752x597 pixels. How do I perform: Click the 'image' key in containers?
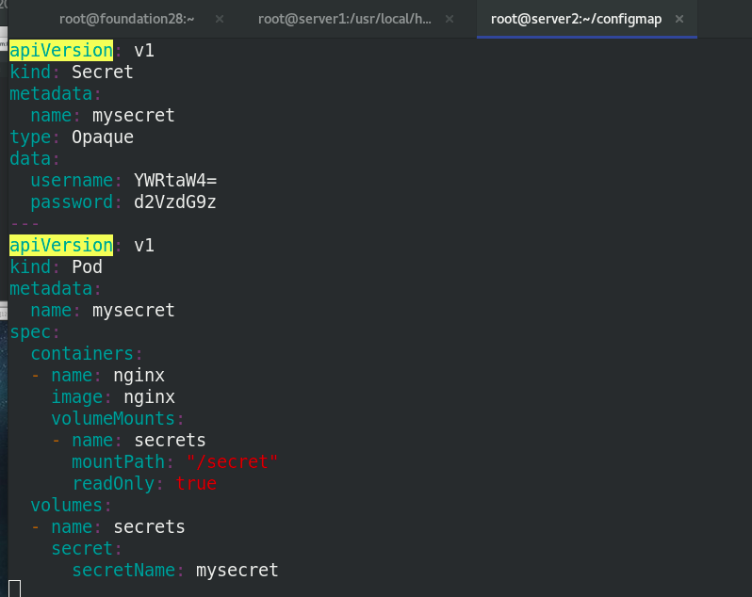[77, 397]
